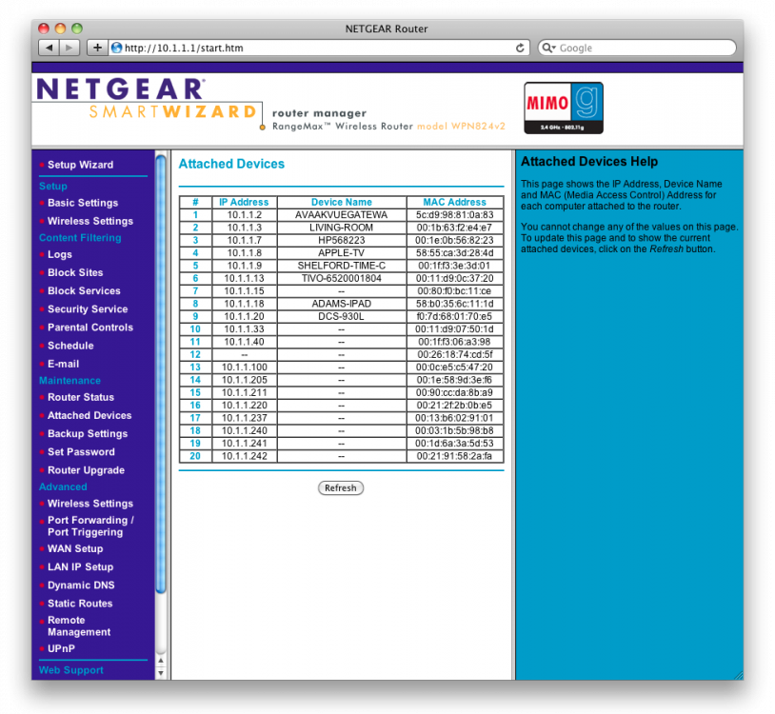Open Setup Wizard in the sidebar
Screen dimensions: 775x714
point(80,165)
